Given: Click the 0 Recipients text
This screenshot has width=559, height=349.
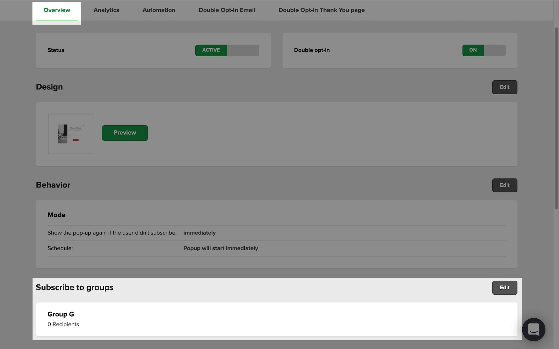Looking at the screenshot, I should pos(63,324).
